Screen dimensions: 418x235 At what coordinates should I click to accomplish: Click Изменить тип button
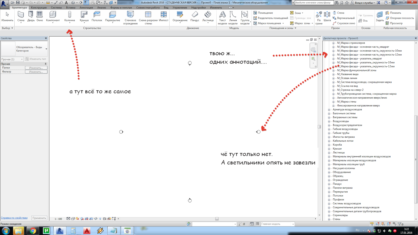[36, 59]
